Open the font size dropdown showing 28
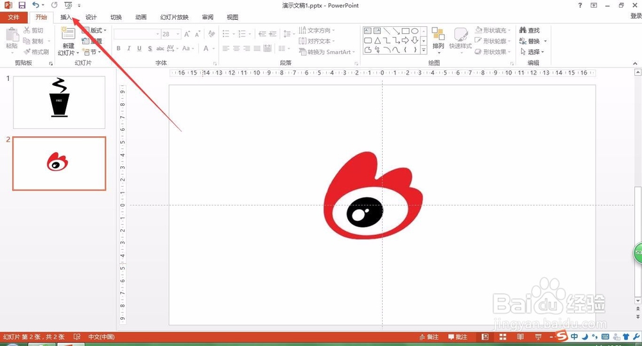This screenshot has width=642, height=346. tap(178, 34)
